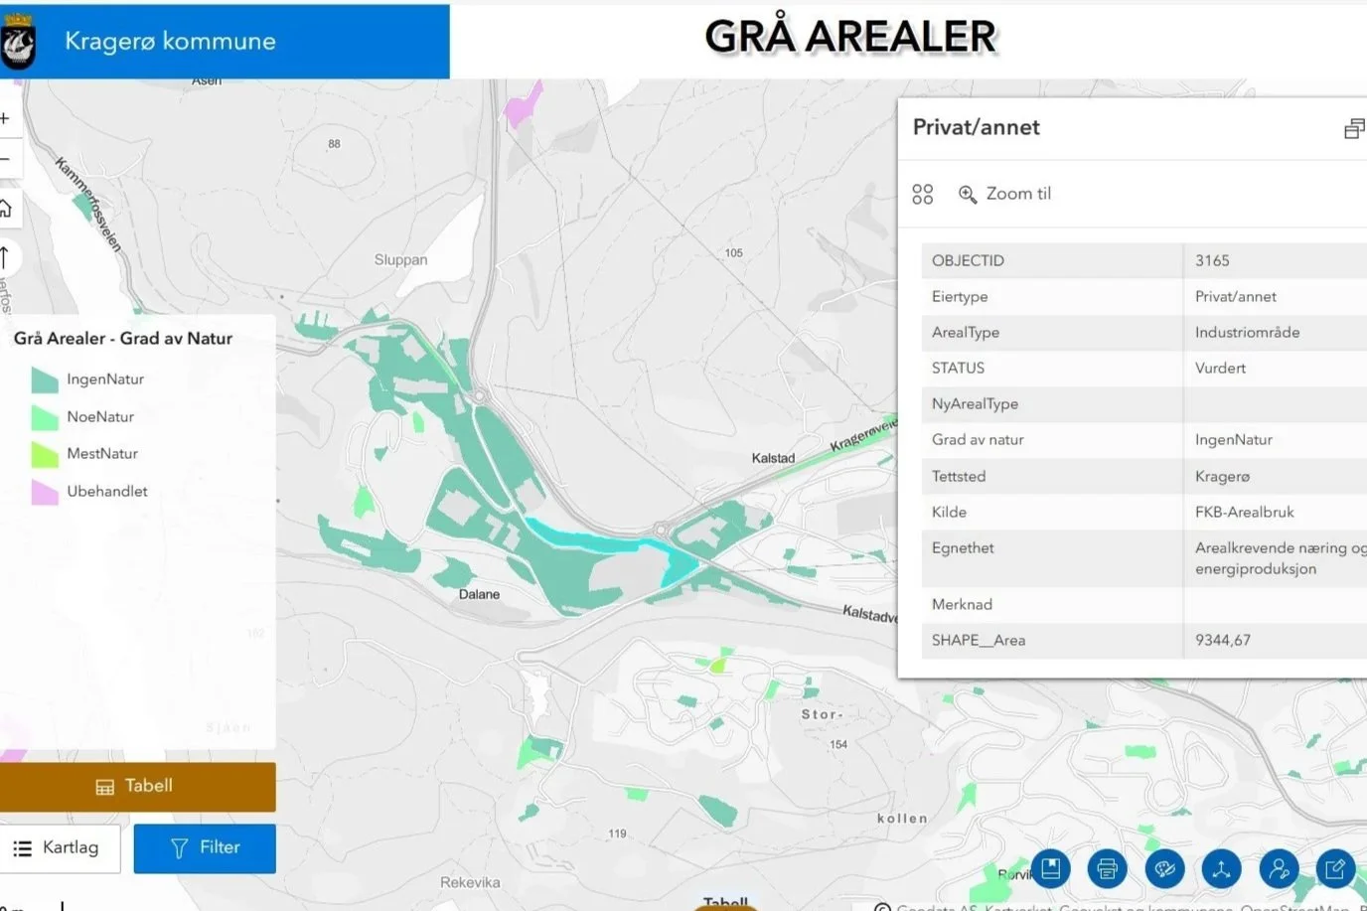Click the NoeNatur legend swatch
This screenshot has width=1367, height=911.
point(45,417)
